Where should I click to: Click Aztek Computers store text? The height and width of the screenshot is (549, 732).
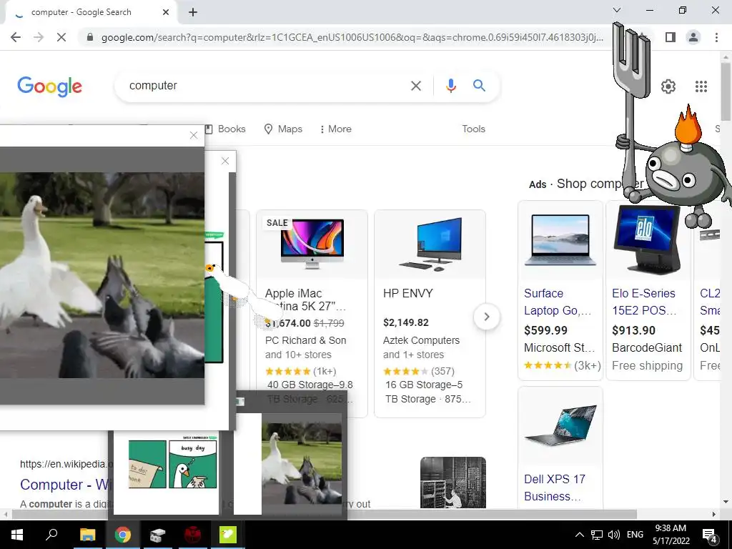[x=422, y=340]
